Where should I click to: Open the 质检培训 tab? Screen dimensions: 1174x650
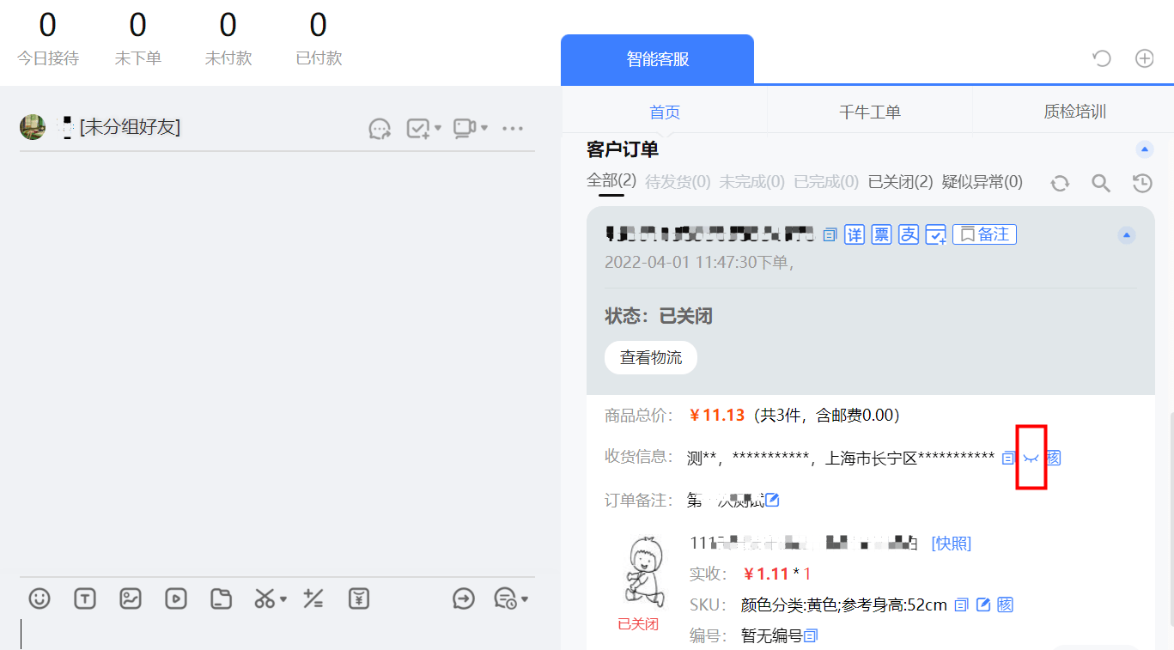pos(1074,111)
